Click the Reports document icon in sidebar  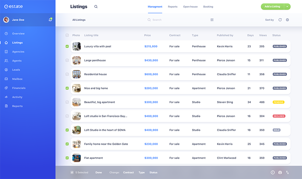(6, 106)
